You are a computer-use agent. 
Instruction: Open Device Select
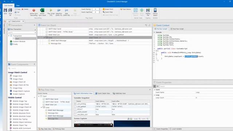(155, 12)
